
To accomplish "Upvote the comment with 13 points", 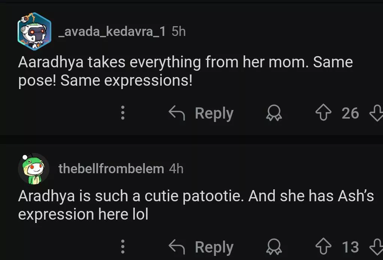I will coord(323,247).
